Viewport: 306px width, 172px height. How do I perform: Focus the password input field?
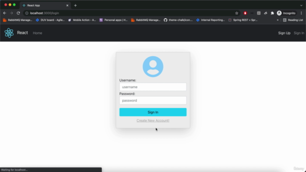pos(153,100)
